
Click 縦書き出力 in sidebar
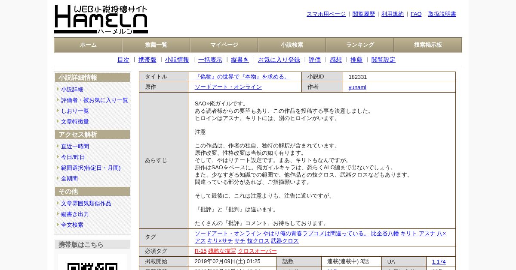(75, 214)
